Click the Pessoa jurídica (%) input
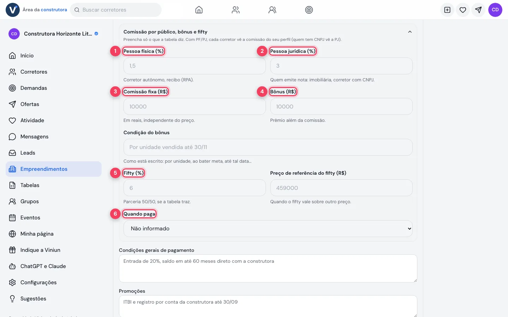The image size is (508, 317). tap(341, 66)
